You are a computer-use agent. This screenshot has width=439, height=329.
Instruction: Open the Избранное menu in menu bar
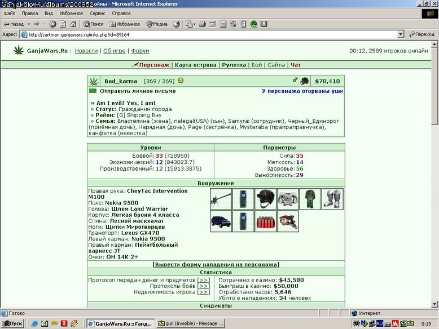[x=71, y=13]
